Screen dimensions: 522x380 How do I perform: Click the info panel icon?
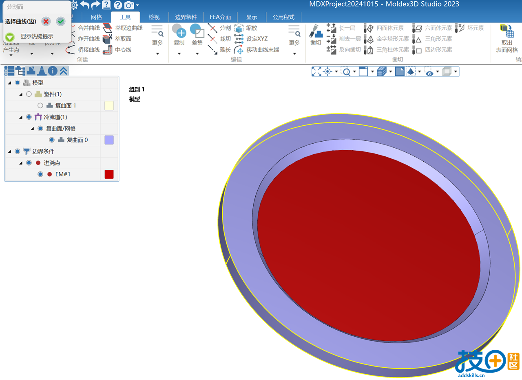click(53, 71)
